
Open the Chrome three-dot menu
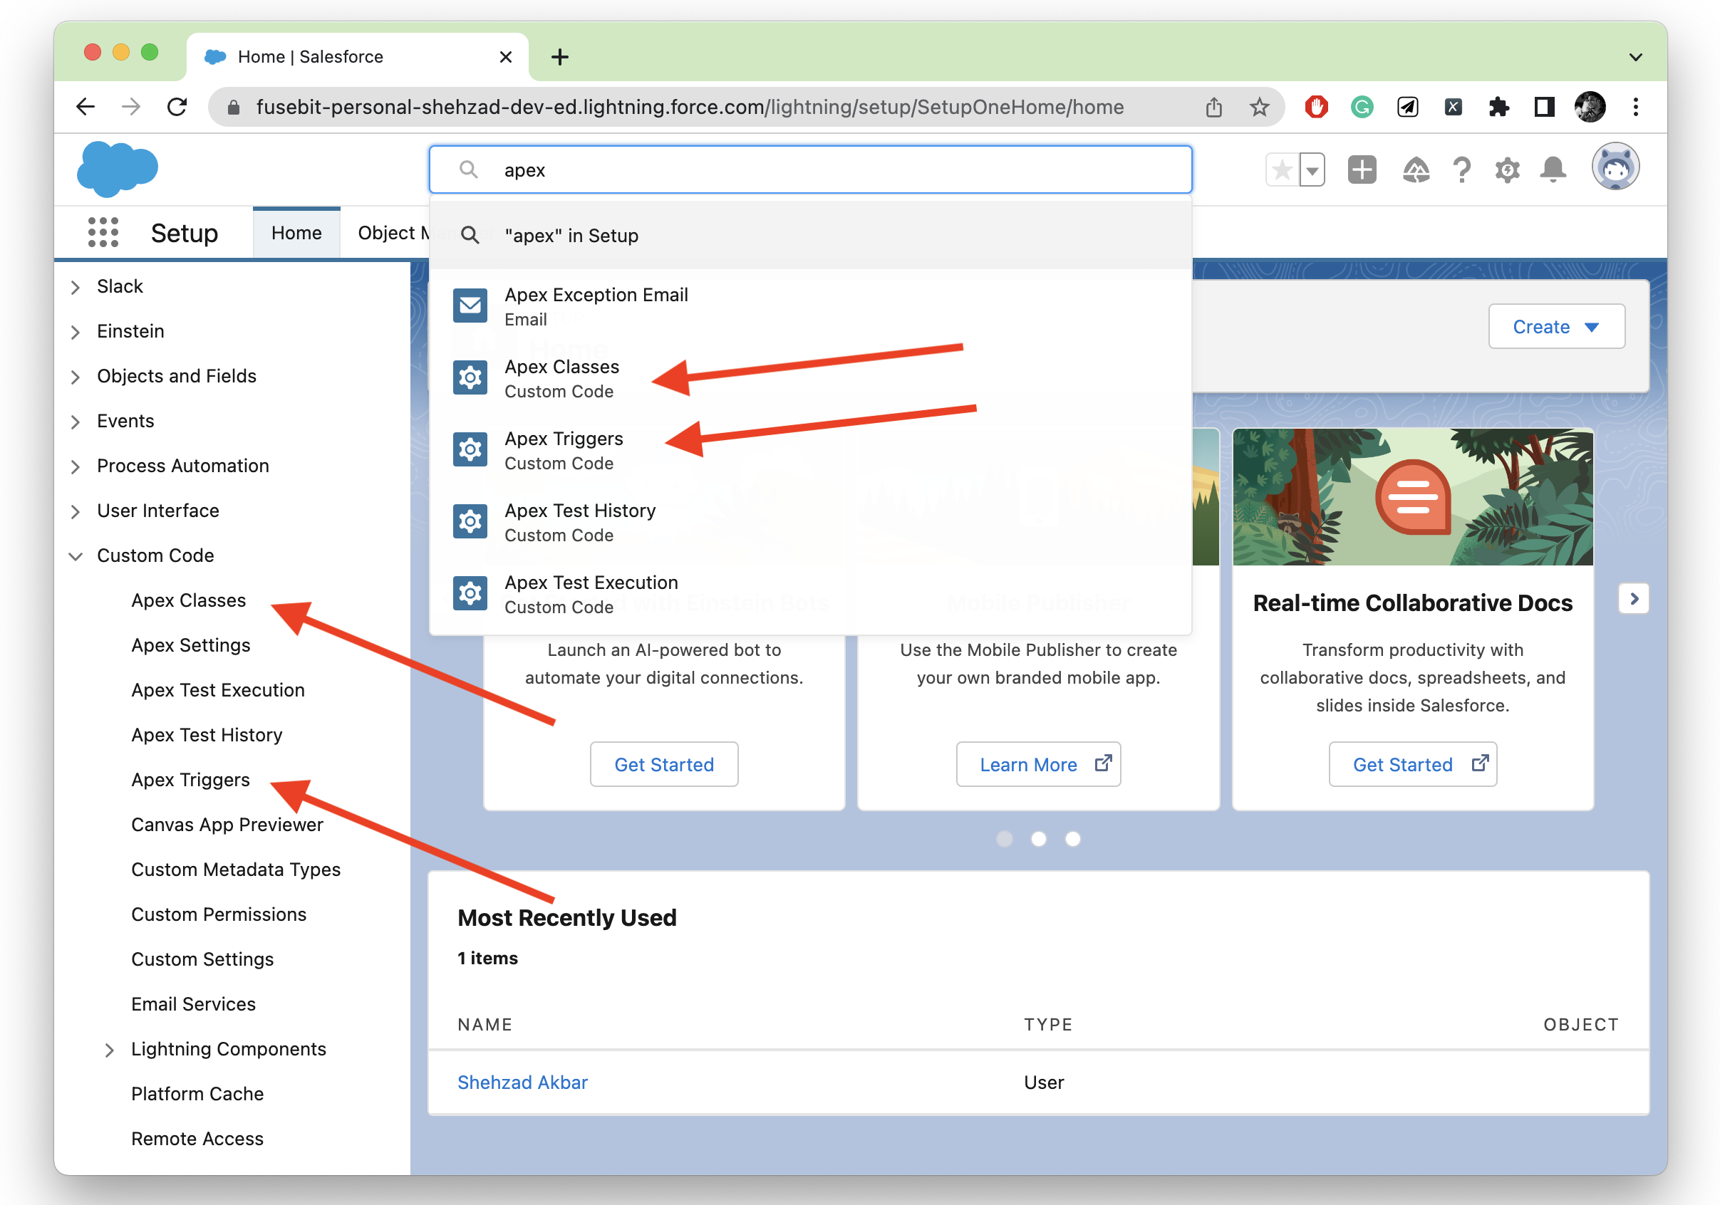point(1635,107)
